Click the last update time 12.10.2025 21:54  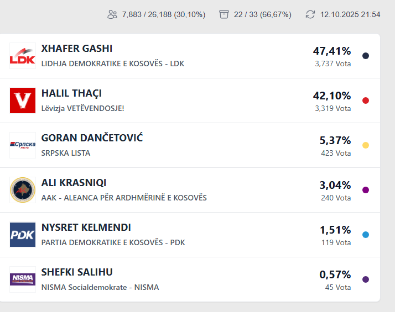click(350, 14)
